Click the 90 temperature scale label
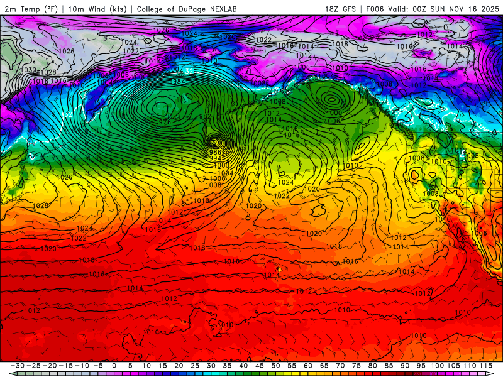 pyautogui.click(x=405, y=366)
